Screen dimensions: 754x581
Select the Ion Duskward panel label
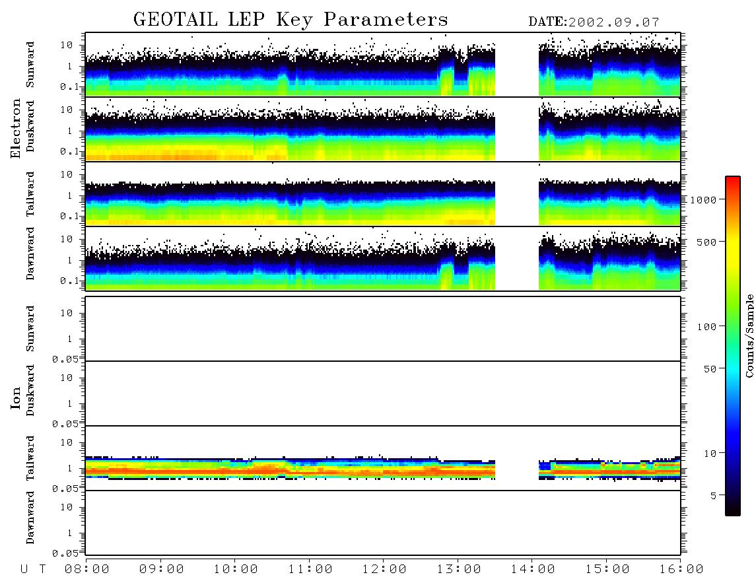pos(30,390)
